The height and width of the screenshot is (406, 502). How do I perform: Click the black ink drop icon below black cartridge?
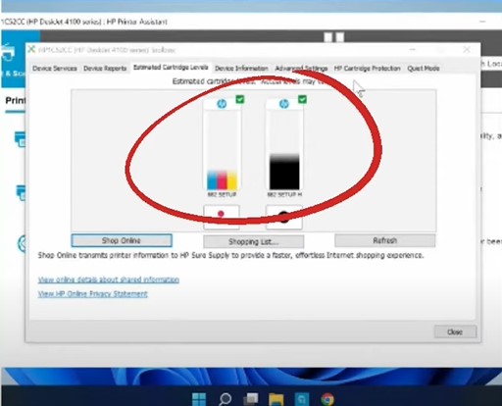tap(283, 217)
